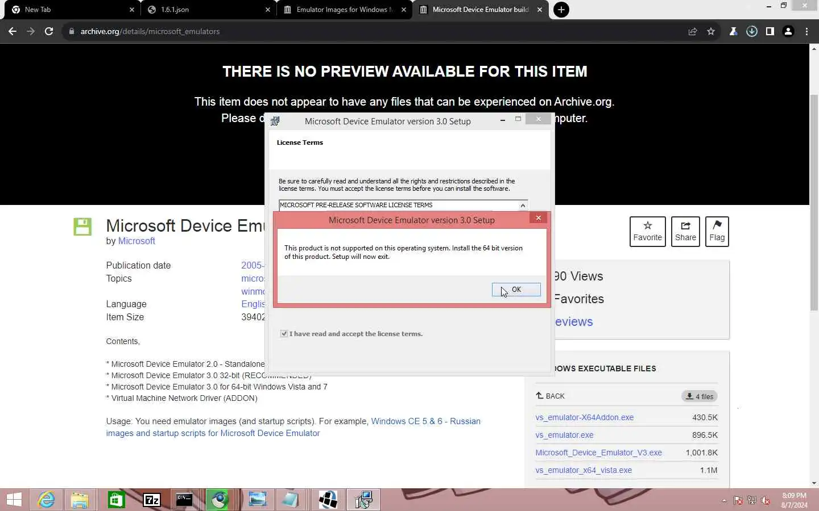Switch to the browser taskbar icon
819x511 pixels.
tap(220, 500)
